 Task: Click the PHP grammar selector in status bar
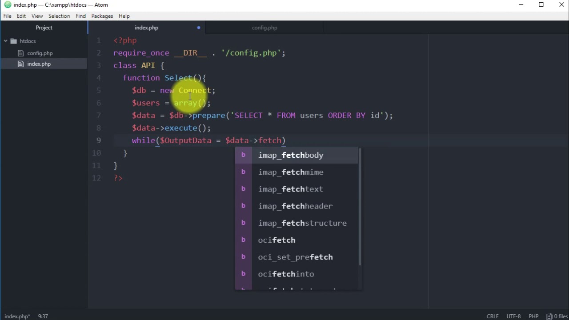click(533, 316)
